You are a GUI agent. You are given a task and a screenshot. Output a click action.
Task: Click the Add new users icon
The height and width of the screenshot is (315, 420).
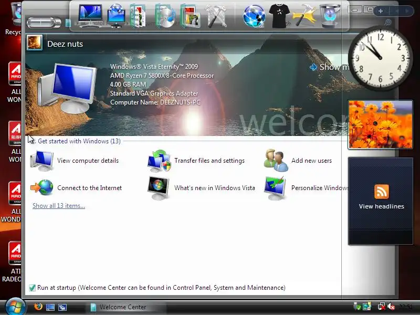(276, 160)
